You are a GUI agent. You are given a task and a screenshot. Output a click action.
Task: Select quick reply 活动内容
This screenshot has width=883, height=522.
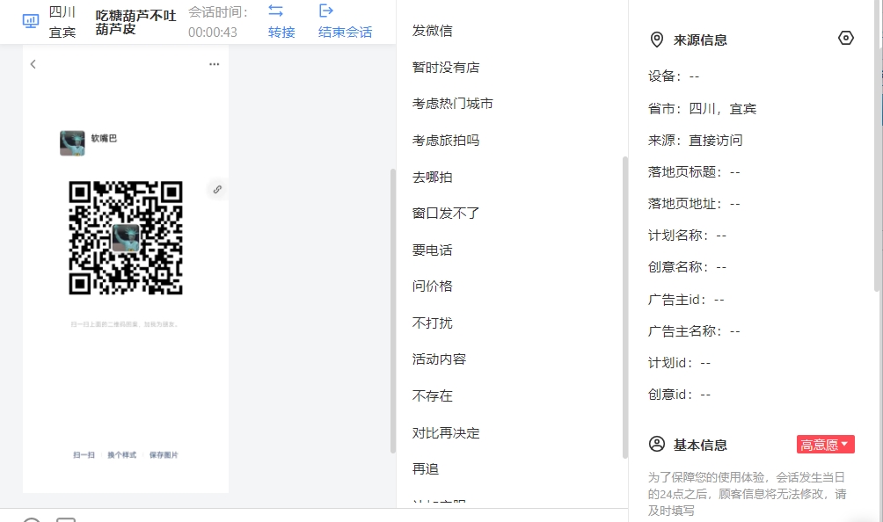439,359
